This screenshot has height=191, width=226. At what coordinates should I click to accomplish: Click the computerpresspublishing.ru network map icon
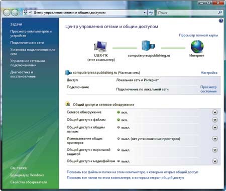click(x=148, y=45)
